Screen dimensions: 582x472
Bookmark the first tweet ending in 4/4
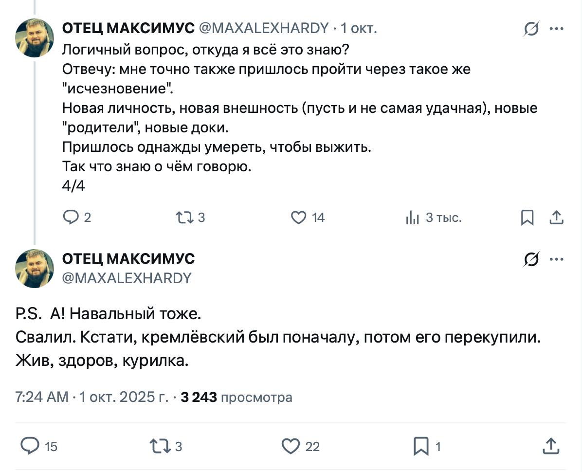[527, 218]
